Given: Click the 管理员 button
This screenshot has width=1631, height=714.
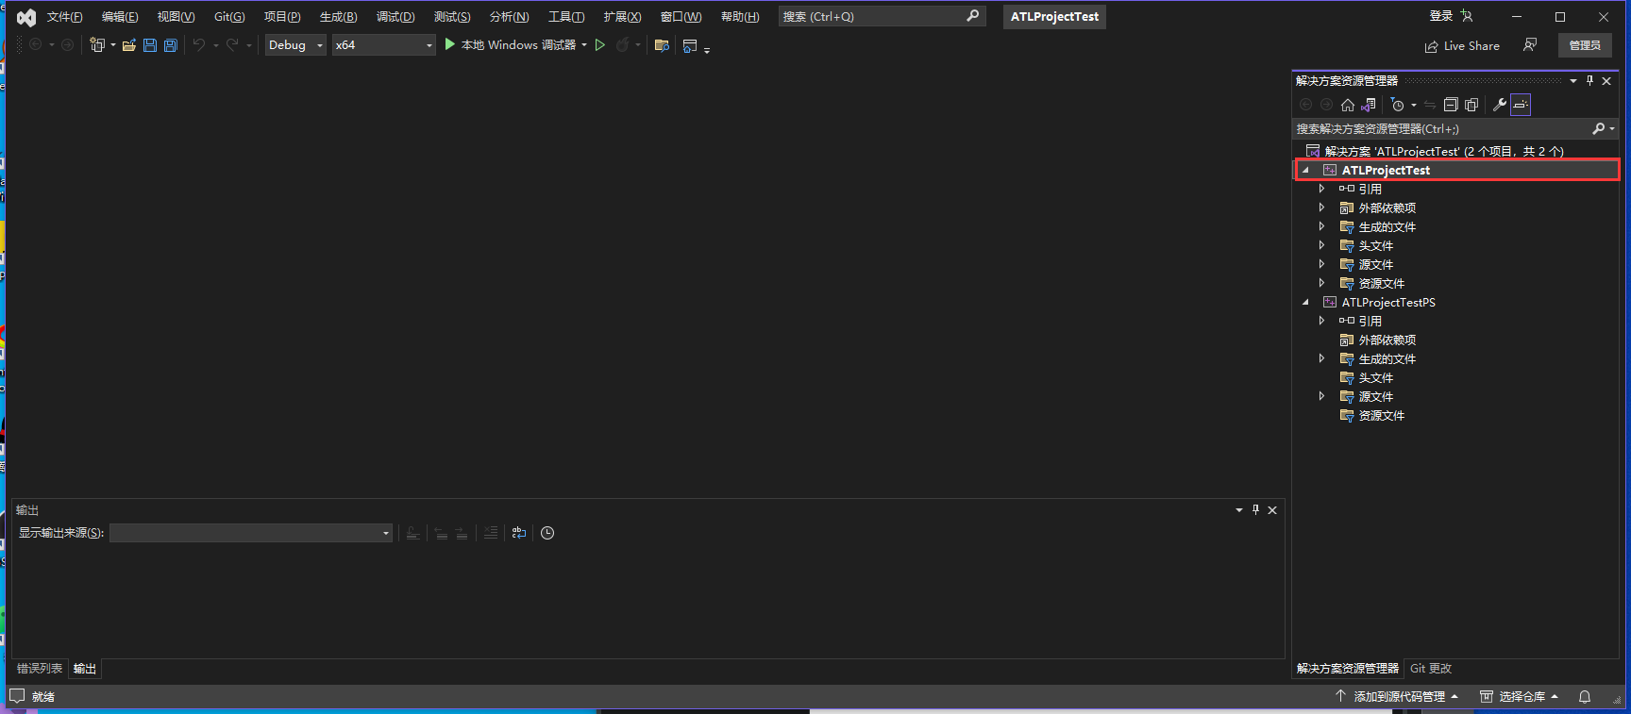Looking at the screenshot, I should [1585, 45].
